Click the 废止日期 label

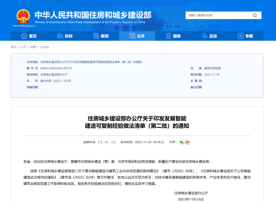tap(197, 87)
